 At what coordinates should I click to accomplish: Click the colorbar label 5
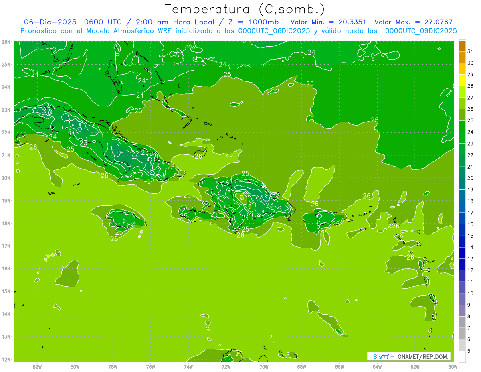(x=469, y=351)
